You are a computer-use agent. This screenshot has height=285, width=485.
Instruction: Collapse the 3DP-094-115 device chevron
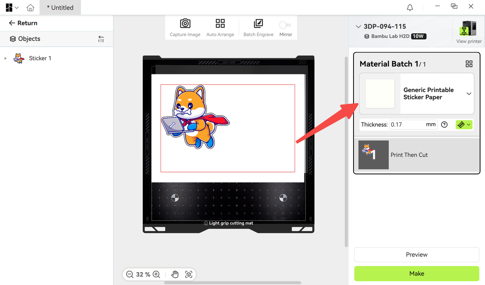(x=358, y=27)
